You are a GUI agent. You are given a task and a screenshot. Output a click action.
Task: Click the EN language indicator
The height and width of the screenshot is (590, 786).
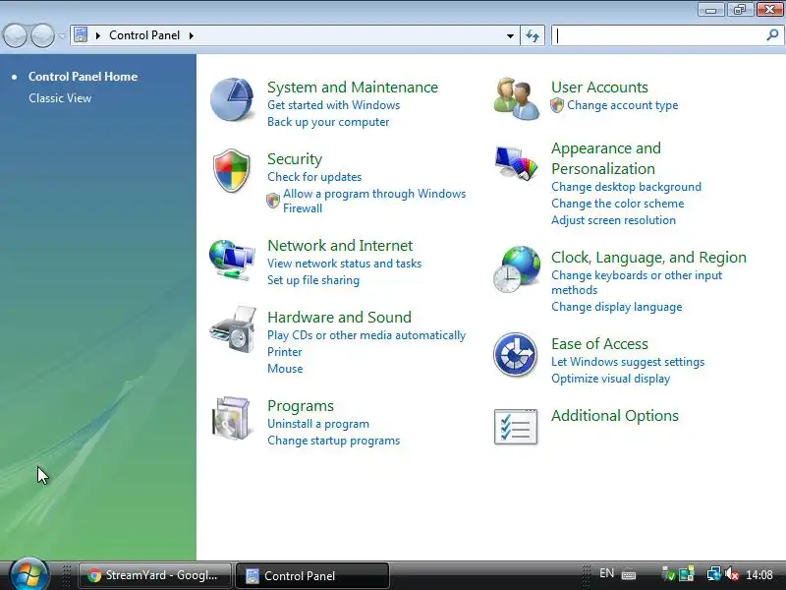tap(606, 573)
